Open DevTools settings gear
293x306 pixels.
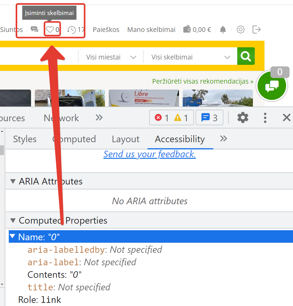(x=243, y=118)
